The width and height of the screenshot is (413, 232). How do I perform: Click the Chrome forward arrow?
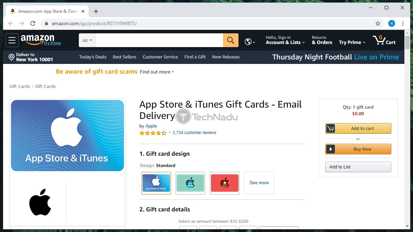coord(22,23)
